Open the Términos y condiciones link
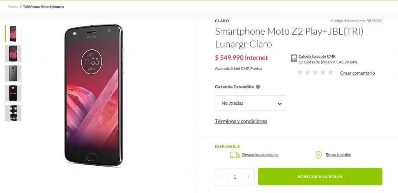398x193 pixels. [x=241, y=121]
